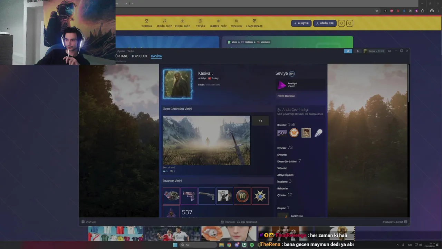Select the pink pistol inventory item
442x249 pixels.
coord(189,196)
